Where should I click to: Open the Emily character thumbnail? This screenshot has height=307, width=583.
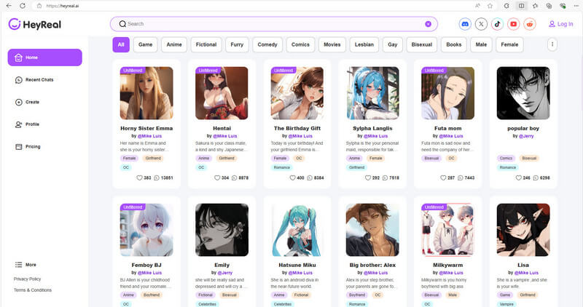(x=222, y=230)
